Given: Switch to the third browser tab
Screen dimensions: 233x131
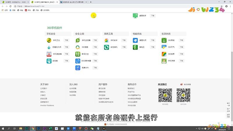Looking at the screenshot, I should [x=73, y=2].
